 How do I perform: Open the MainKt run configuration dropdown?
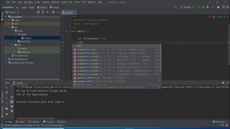tap(187, 7)
